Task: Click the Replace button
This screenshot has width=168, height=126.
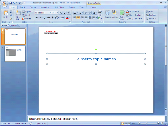Action: click(x=152, y=15)
